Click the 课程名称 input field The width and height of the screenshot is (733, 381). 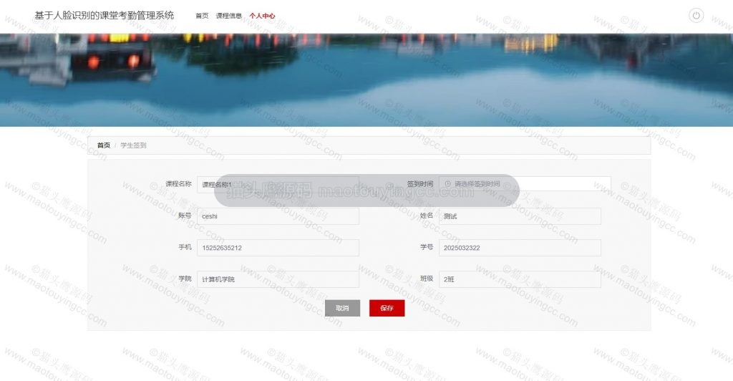[278, 184]
